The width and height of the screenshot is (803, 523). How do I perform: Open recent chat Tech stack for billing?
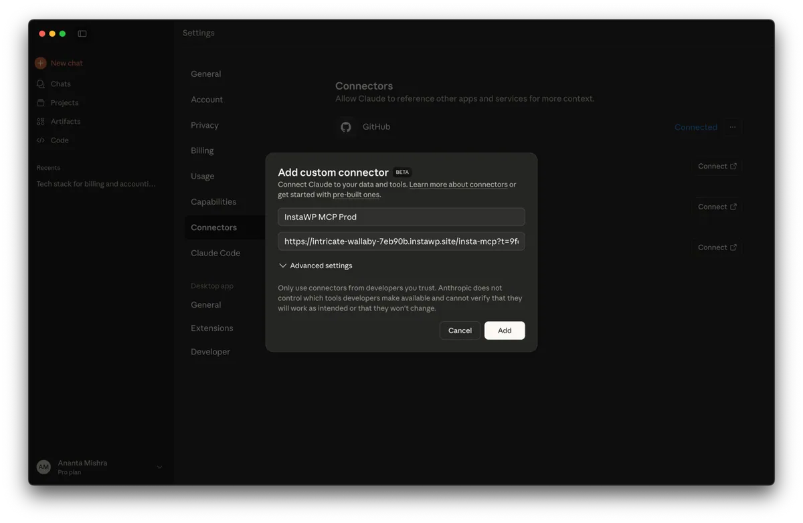(x=96, y=183)
